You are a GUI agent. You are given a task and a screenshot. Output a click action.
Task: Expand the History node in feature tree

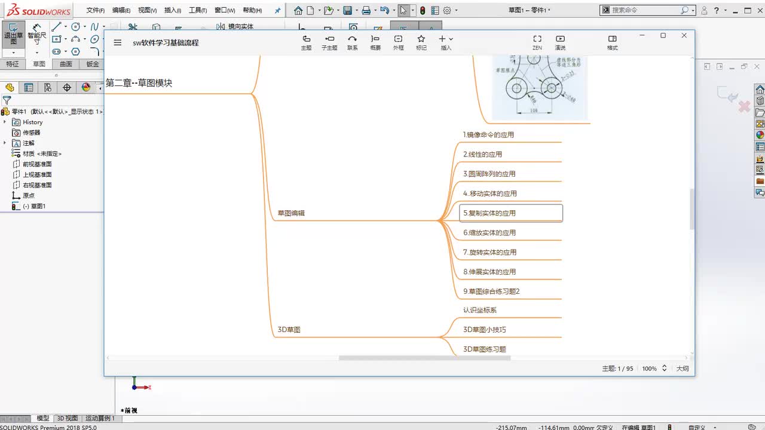tap(5, 122)
